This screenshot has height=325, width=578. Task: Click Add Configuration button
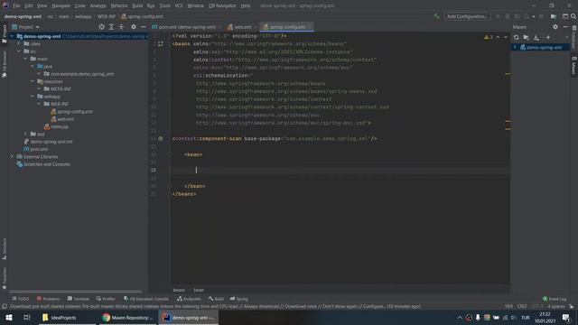point(467,16)
